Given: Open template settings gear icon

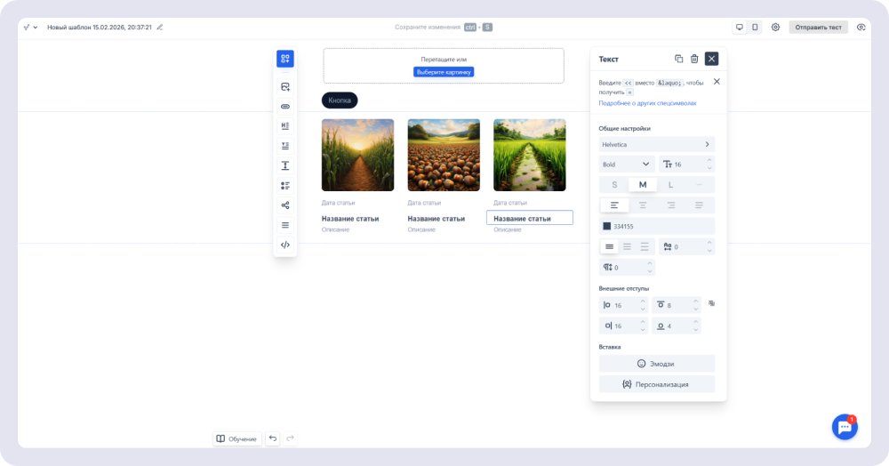Looking at the screenshot, I should (775, 28).
